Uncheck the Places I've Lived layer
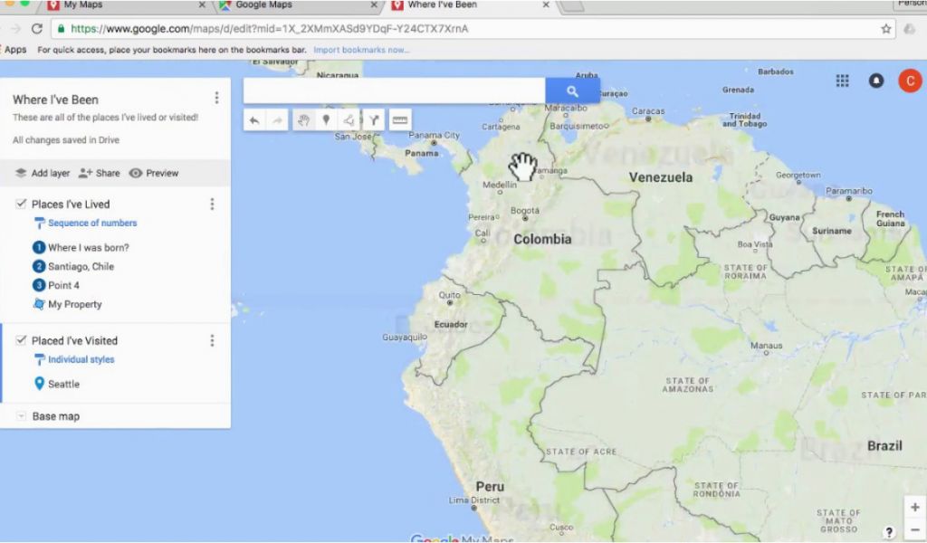 tap(22, 204)
